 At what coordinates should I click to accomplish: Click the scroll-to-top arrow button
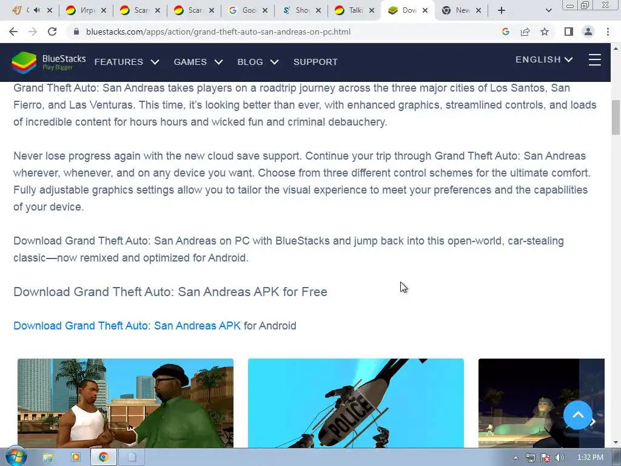(x=578, y=415)
